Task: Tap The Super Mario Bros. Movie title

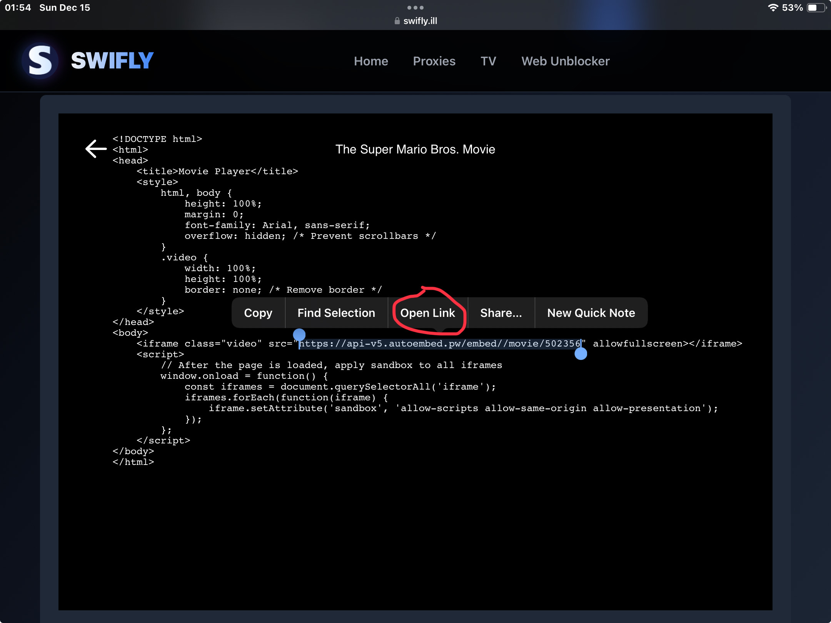Action: 415,149
